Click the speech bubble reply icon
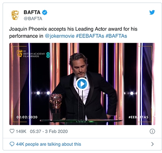This screenshot has width=162, height=153. 12,144
